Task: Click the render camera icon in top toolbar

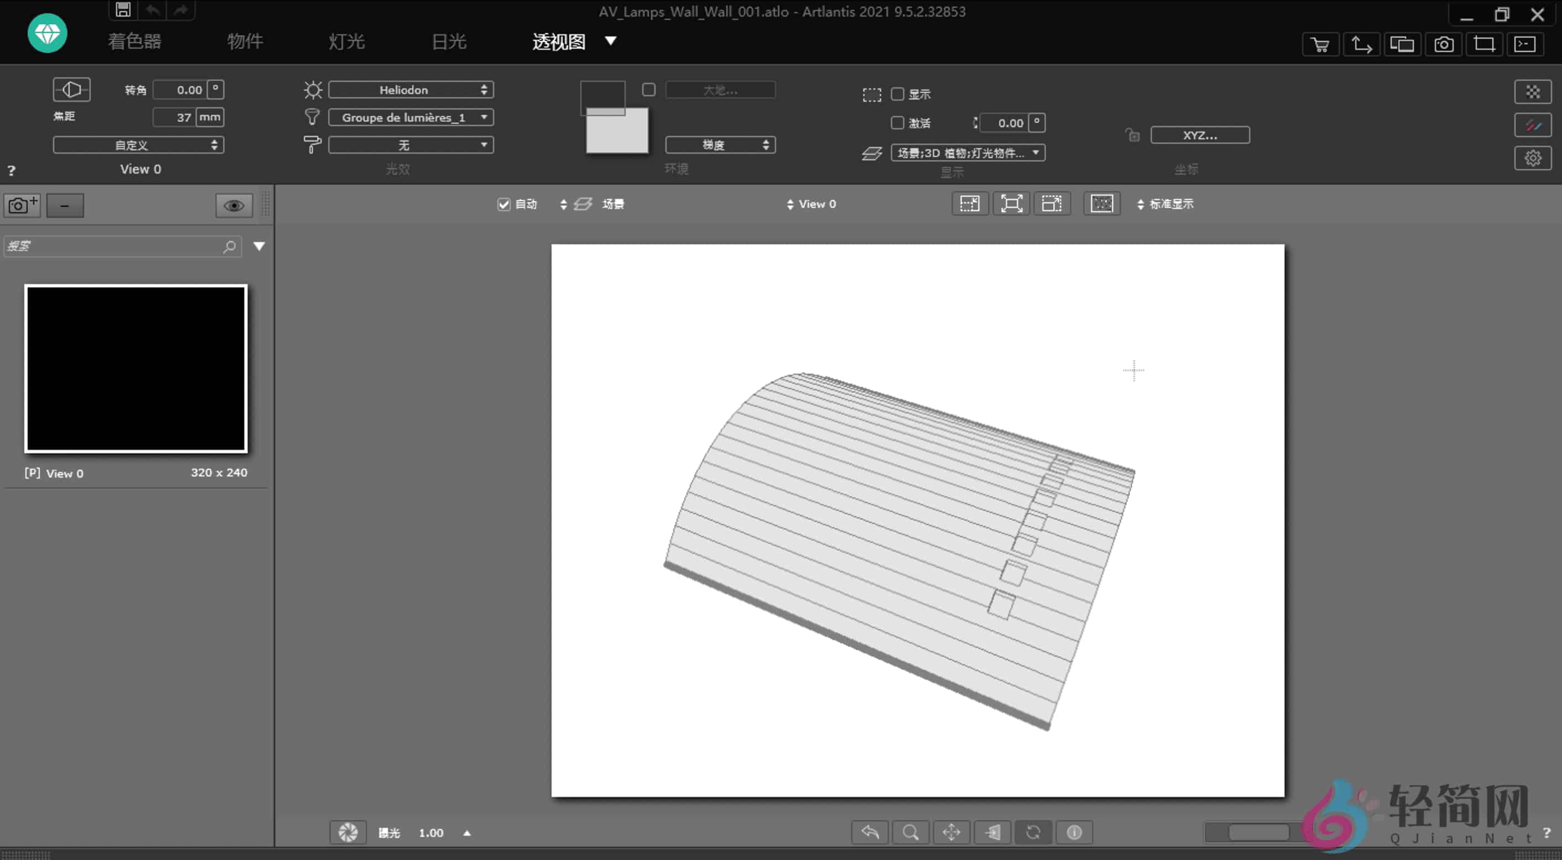Action: click(1444, 44)
